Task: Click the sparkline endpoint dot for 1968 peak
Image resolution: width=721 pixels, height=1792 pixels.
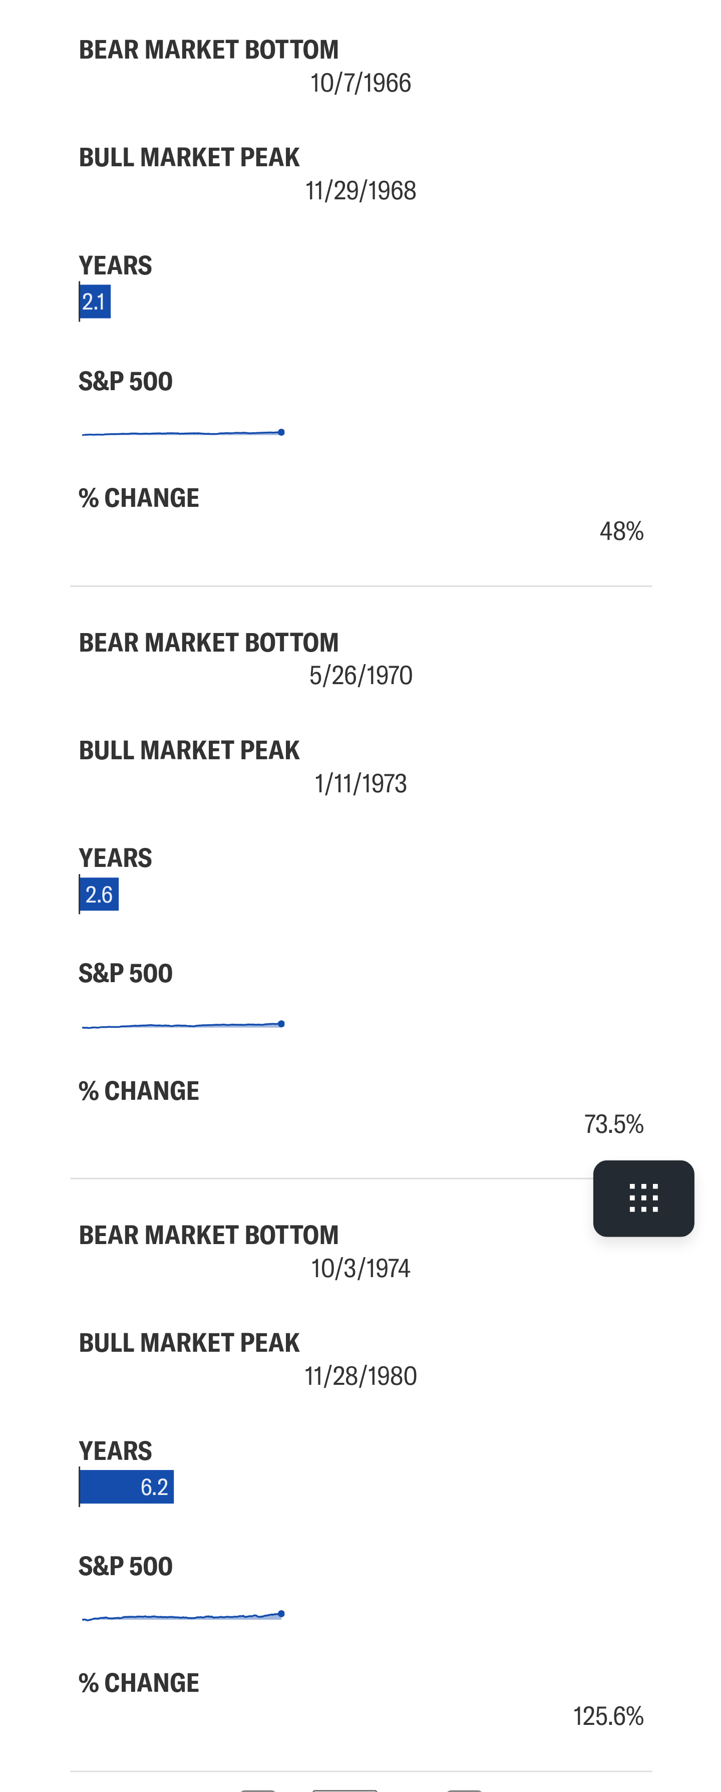Action: coord(281,432)
